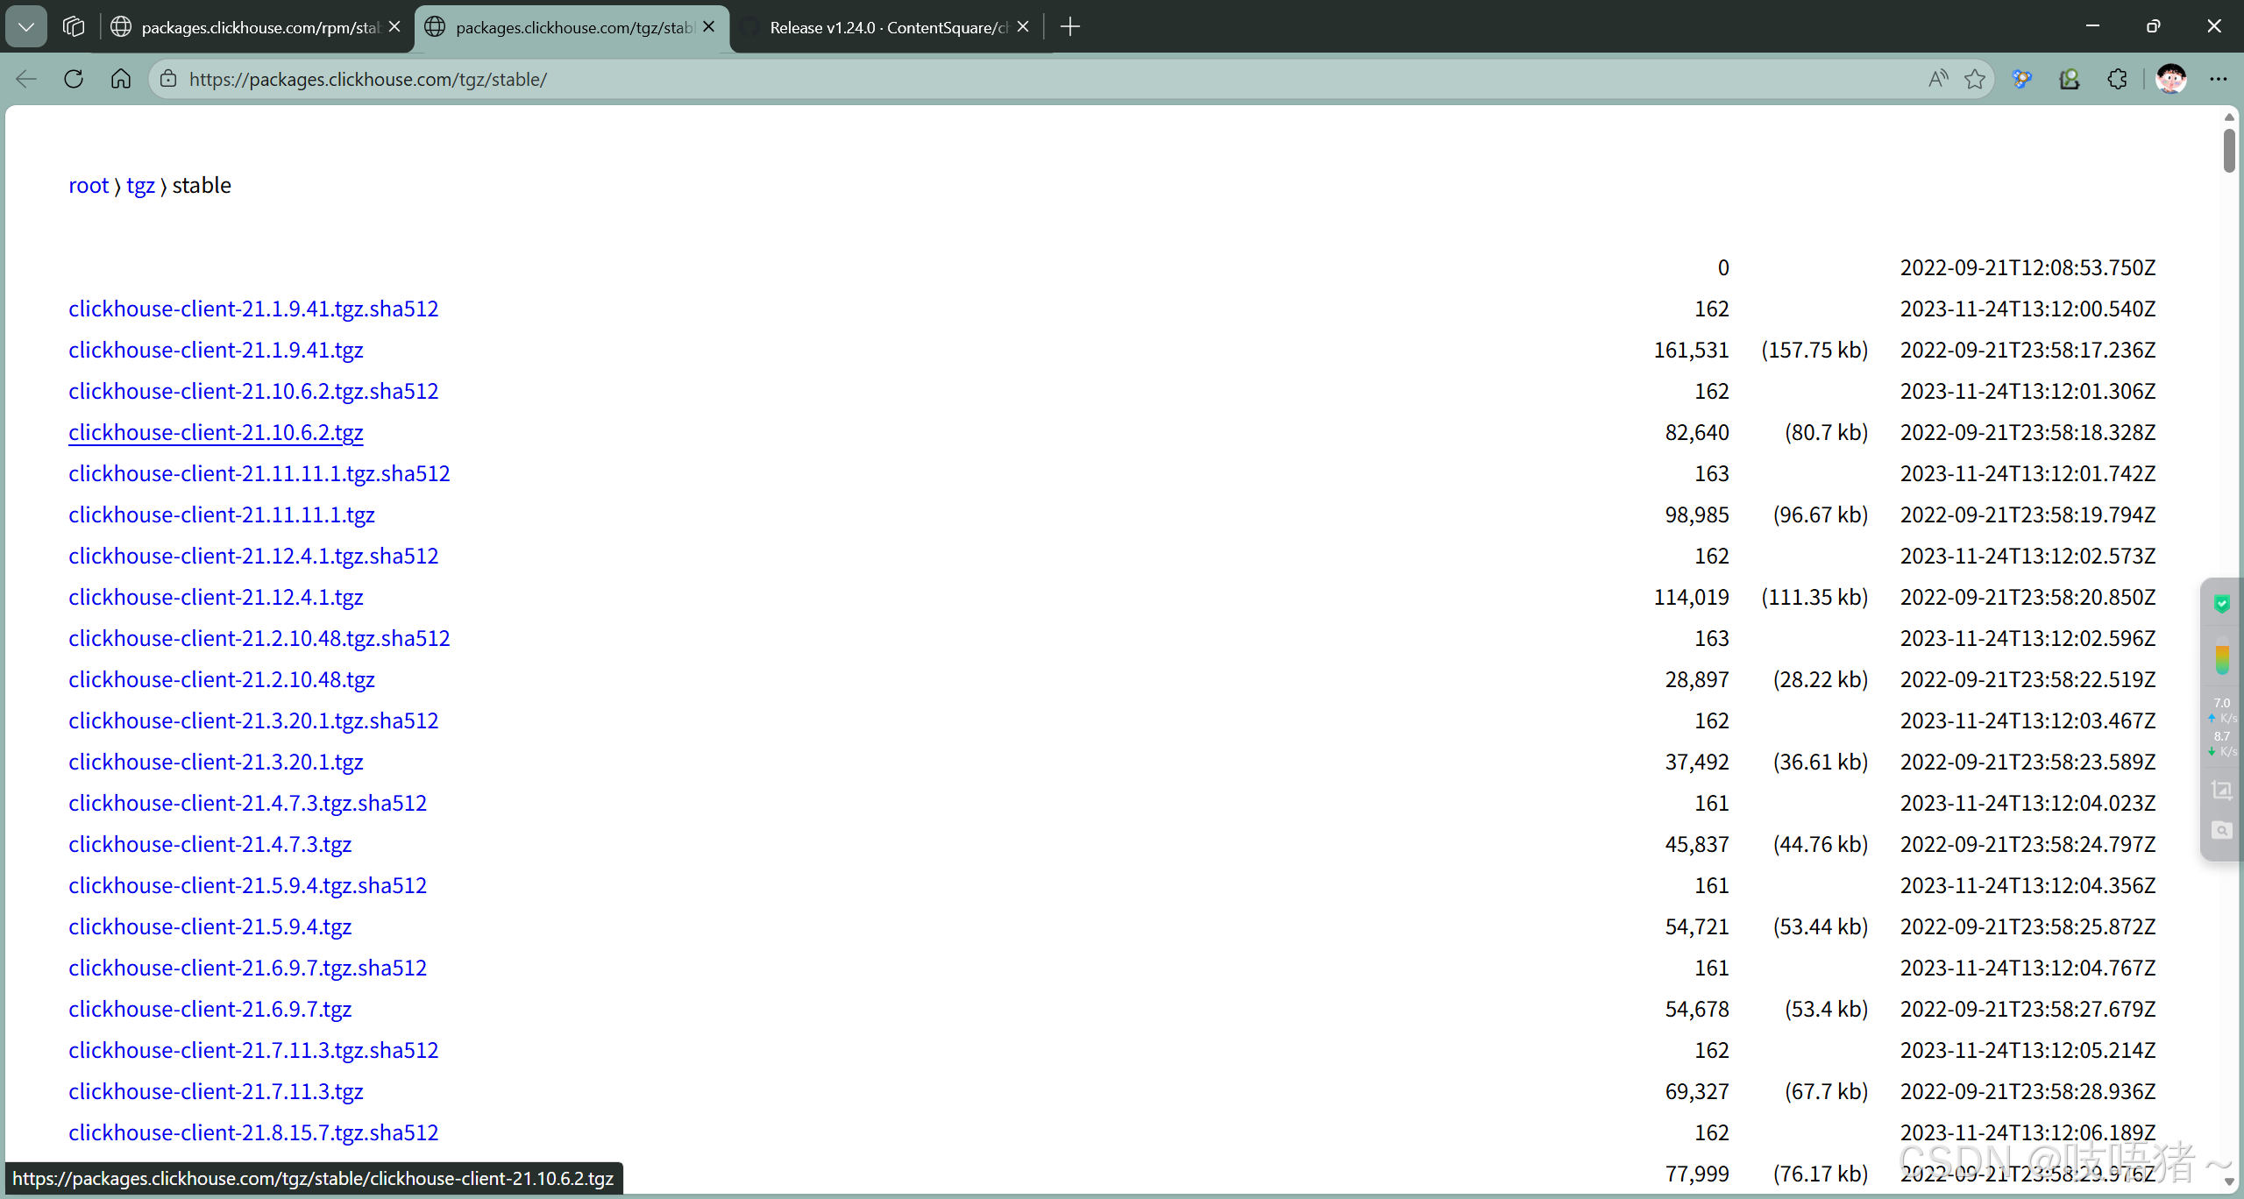The height and width of the screenshot is (1199, 2244).
Task: Switch to packages.clickhouse.com/rpm tab
Action: tap(259, 27)
